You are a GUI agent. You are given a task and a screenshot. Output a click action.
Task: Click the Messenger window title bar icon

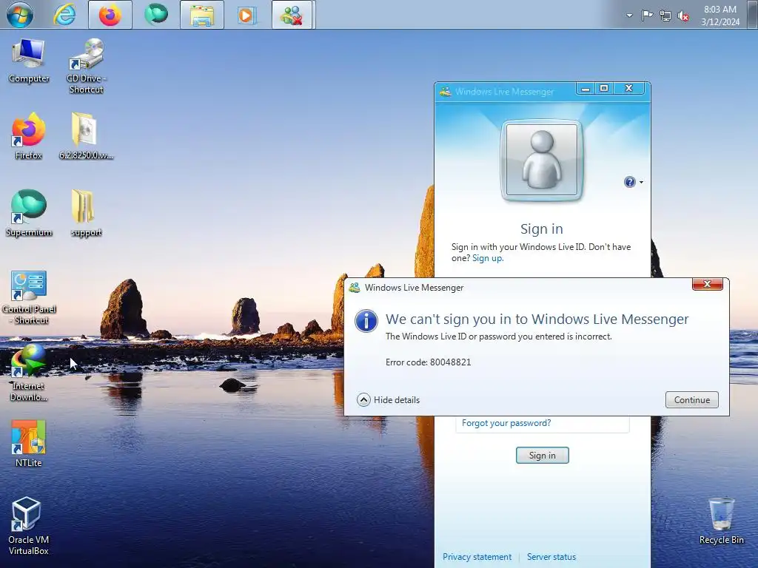445,92
